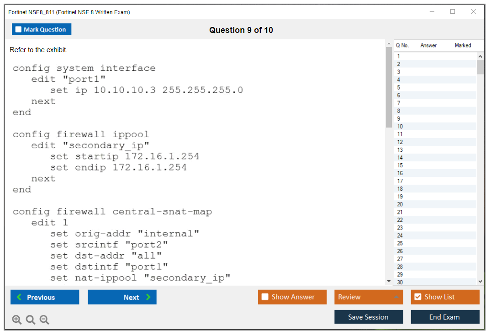Maximize the exam window
The image size is (491, 336).
pyautogui.click(x=453, y=12)
